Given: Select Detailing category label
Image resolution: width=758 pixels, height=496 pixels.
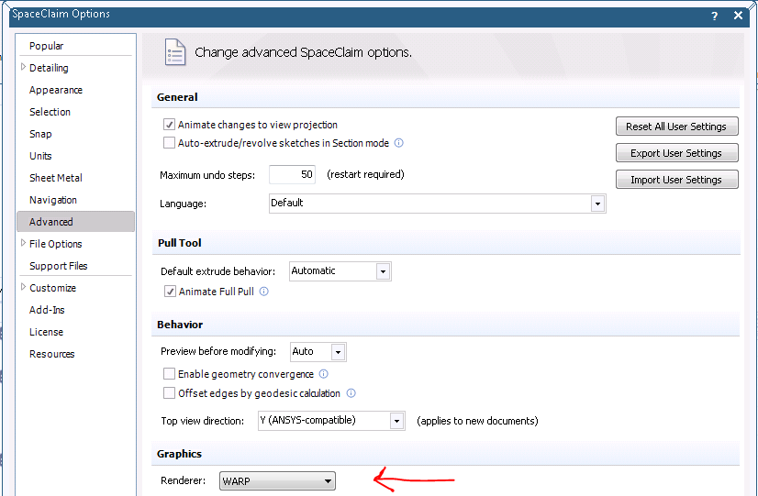Looking at the screenshot, I should (49, 68).
